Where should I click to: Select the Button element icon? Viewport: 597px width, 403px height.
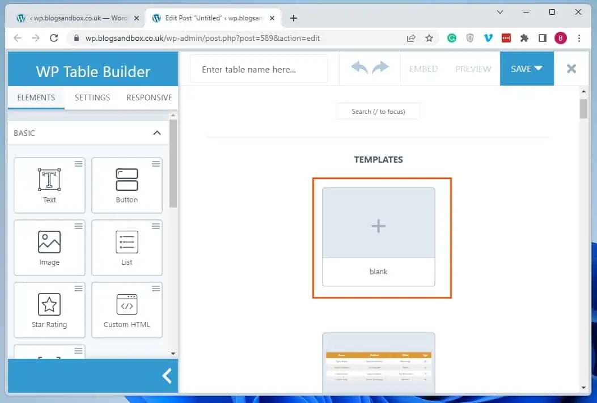127,180
